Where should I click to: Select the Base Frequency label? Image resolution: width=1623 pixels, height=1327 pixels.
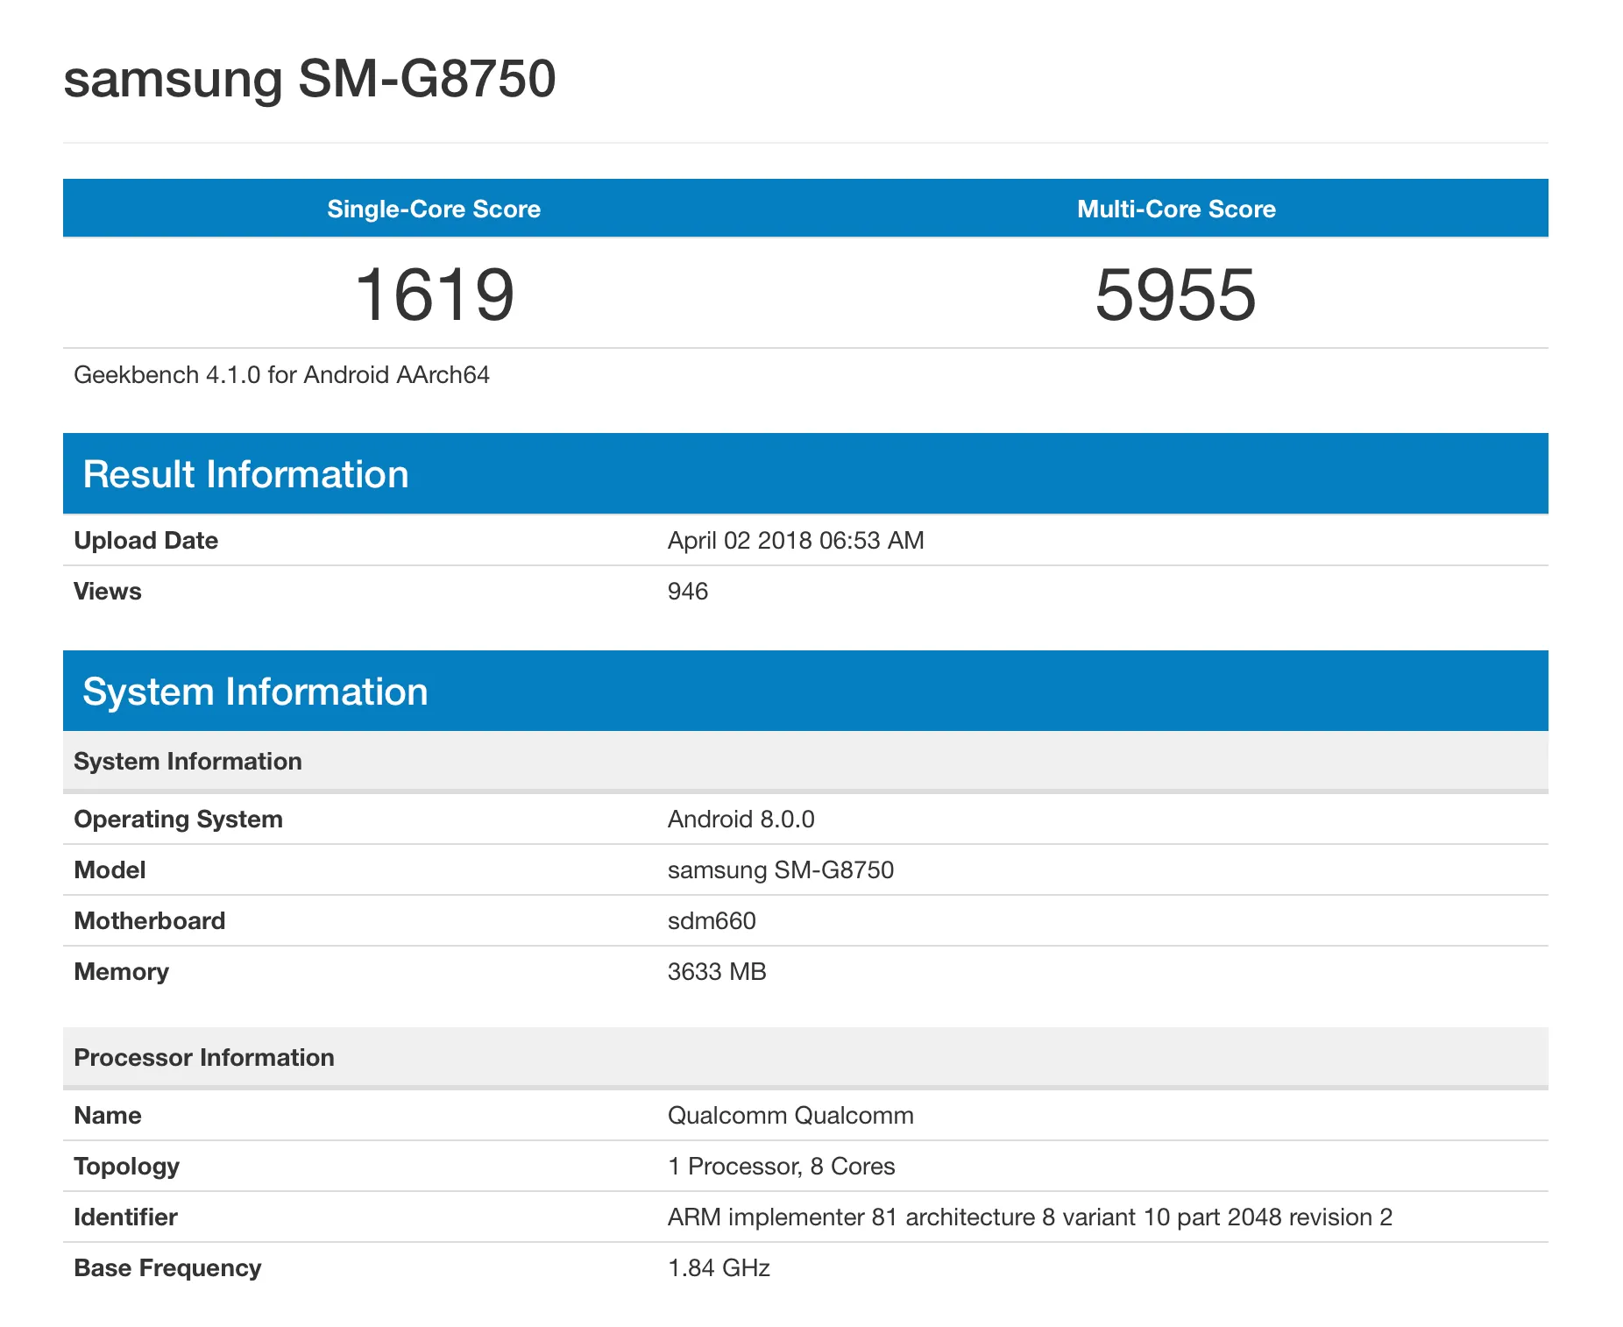167,1267
